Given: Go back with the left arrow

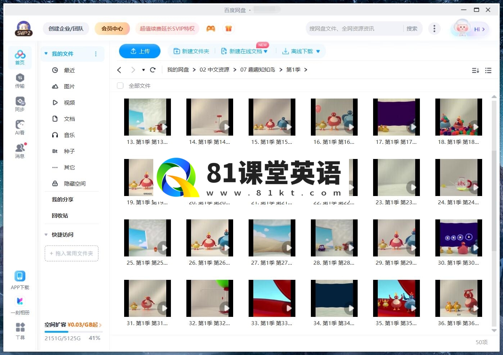Looking at the screenshot, I should (119, 70).
